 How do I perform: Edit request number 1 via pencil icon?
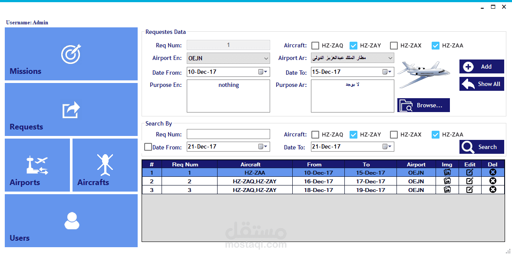469,172
